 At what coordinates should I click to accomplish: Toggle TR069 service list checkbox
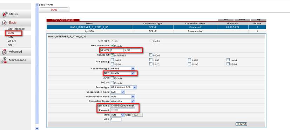coord(151,55)
